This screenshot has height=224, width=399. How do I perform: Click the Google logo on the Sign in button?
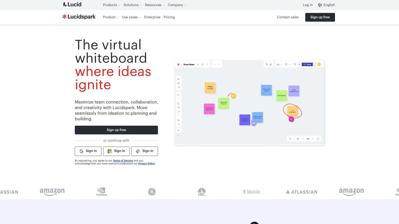coord(81,151)
